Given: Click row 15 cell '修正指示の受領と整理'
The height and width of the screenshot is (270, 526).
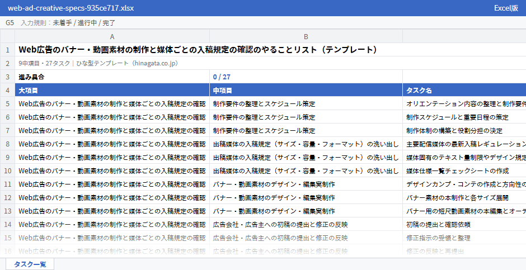Looking at the screenshot, I should [464, 238].
